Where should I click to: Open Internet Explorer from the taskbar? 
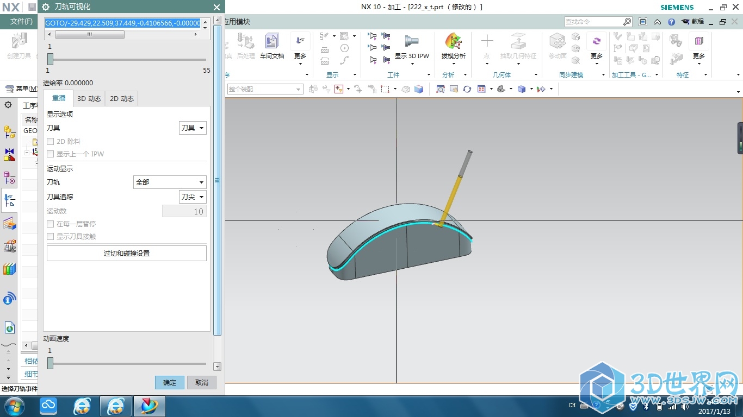(82, 406)
